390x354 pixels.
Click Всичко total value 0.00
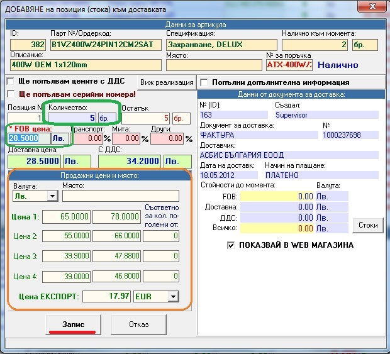click(277, 228)
